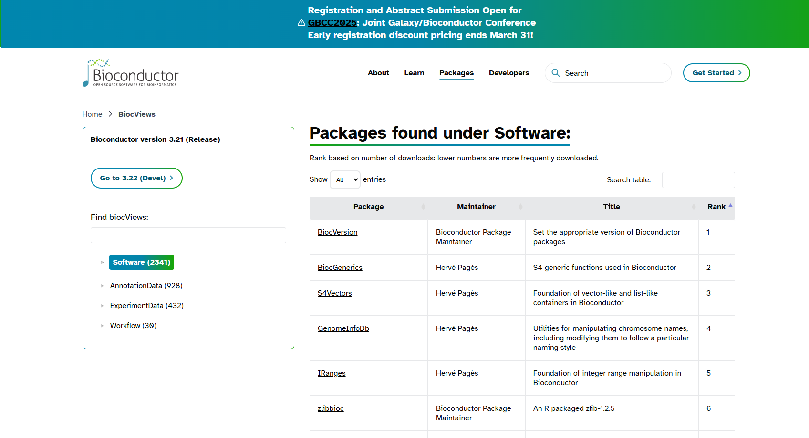Open the BiocGenerics package link
The height and width of the screenshot is (438, 809).
(340, 268)
